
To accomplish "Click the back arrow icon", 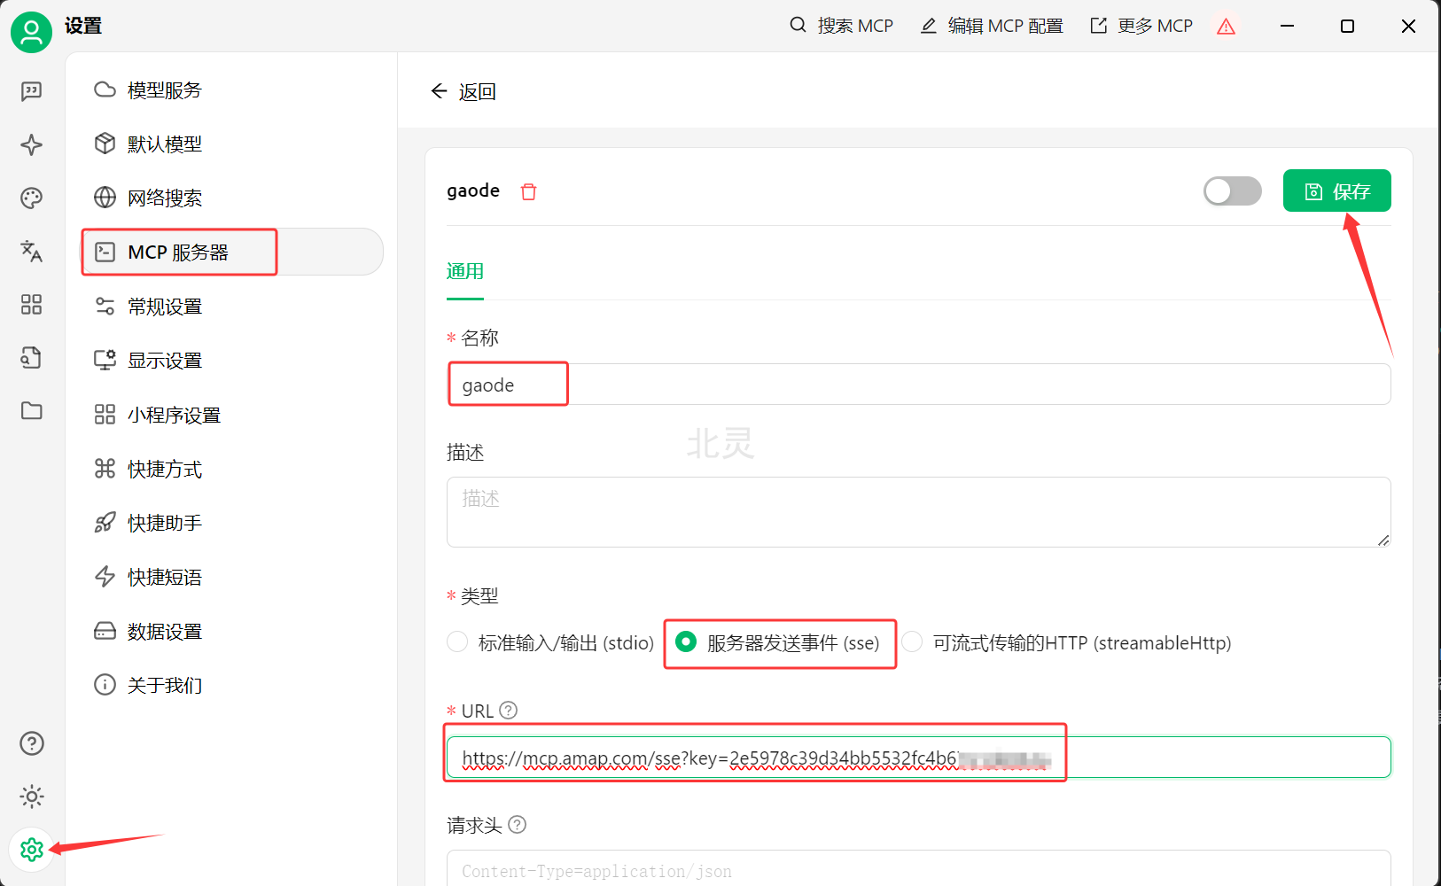I will pos(439,91).
